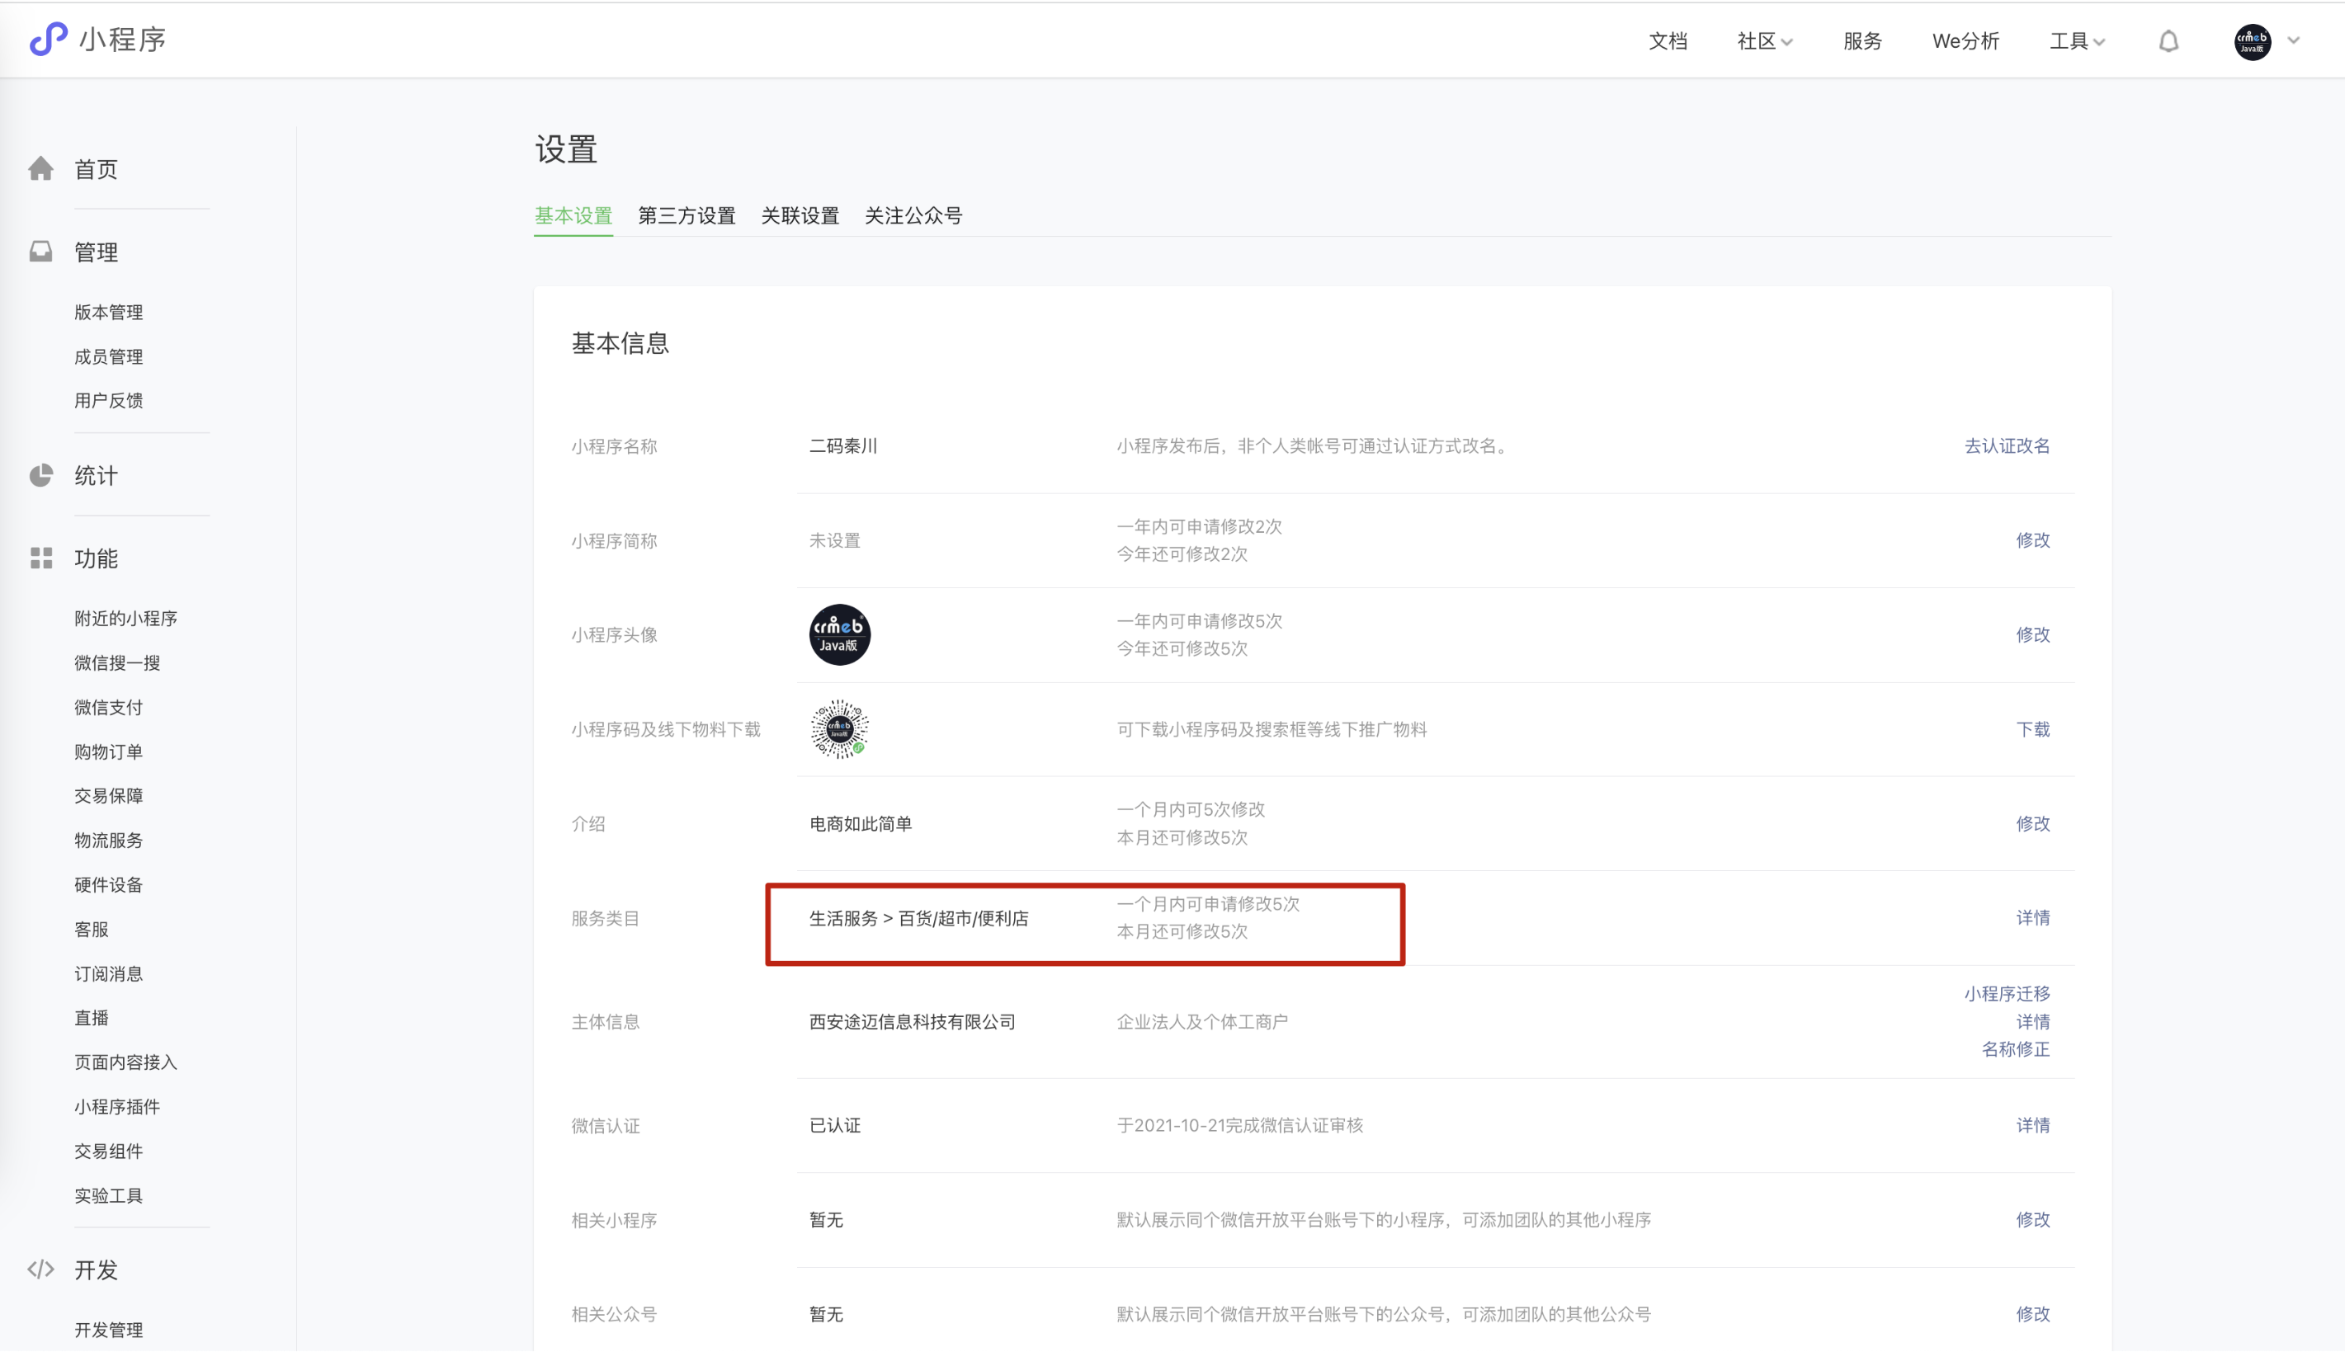Expand the account dropdown chevron

pos(2294,40)
